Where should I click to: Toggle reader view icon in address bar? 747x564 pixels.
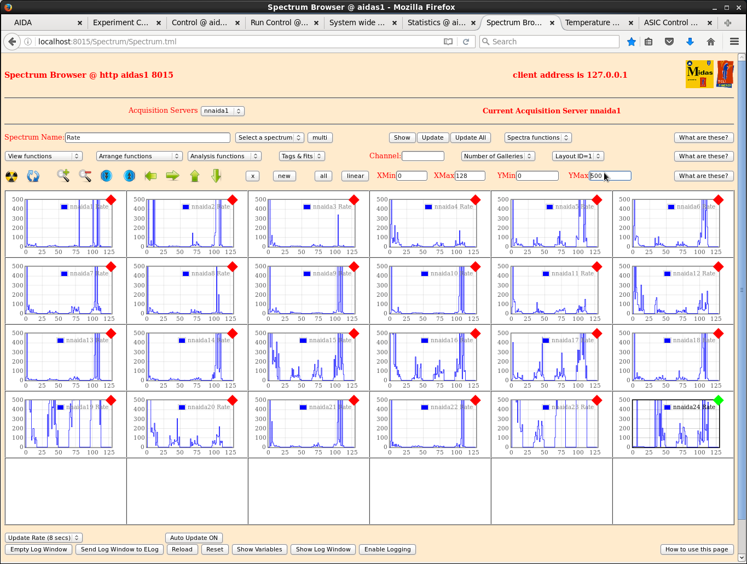click(448, 42)
